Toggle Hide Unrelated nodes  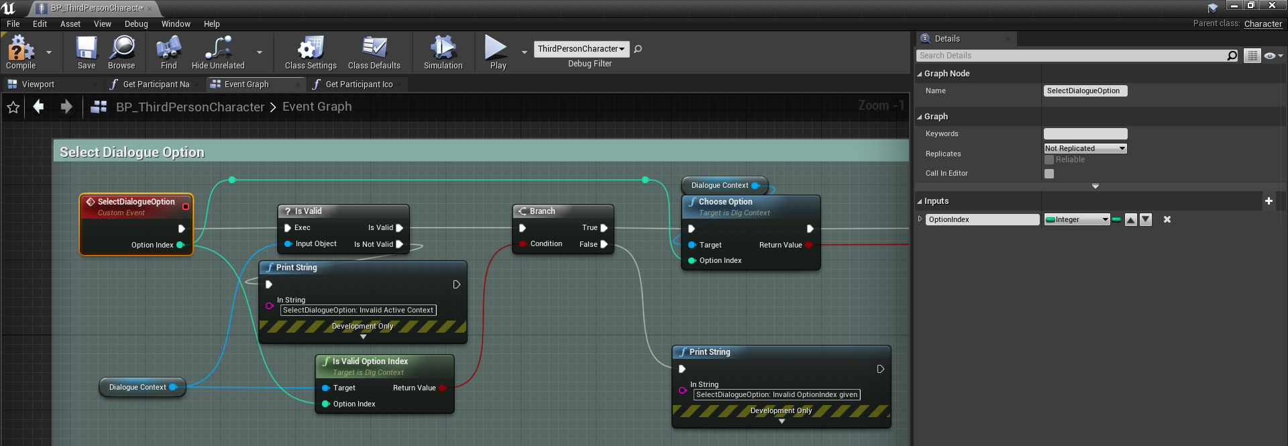point(218,52)
